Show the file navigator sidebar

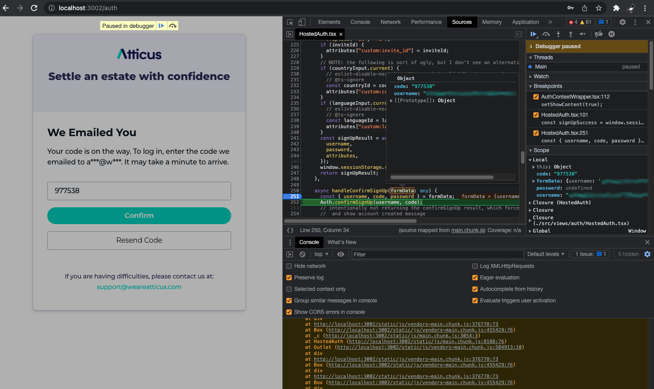coord(289,34)
